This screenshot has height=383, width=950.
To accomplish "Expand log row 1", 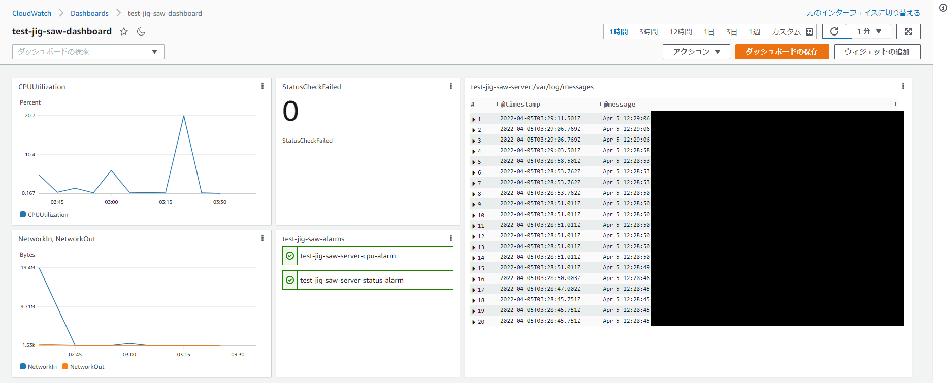I will click(474, 119).
